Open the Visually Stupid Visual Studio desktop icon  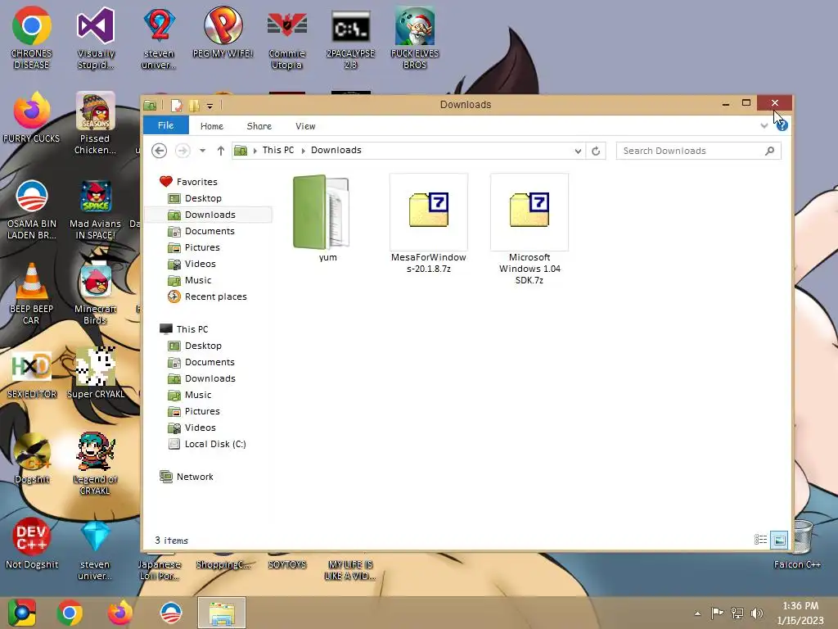click(x=96, y=38)
